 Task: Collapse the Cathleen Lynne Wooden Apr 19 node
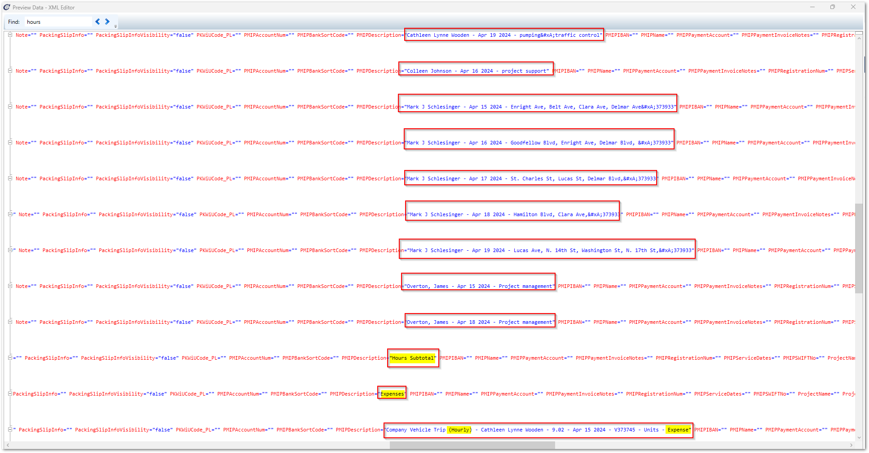pyautogui.click(x=10, y=35)
